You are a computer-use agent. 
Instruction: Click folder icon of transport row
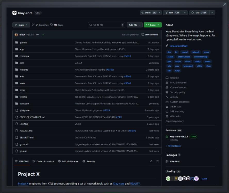(17, 103)
